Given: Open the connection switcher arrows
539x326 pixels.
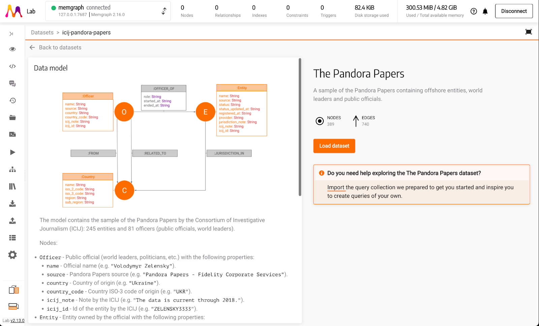Looking at the screenshot, I should coord(164,11).
